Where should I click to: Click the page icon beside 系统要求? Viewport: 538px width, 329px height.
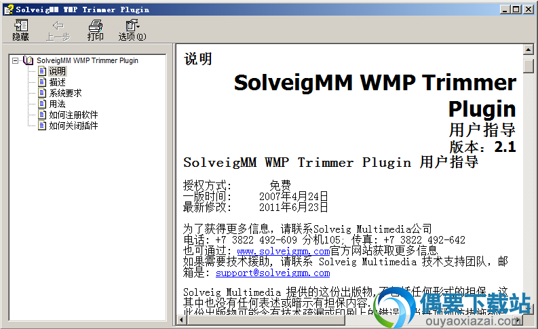42,93
